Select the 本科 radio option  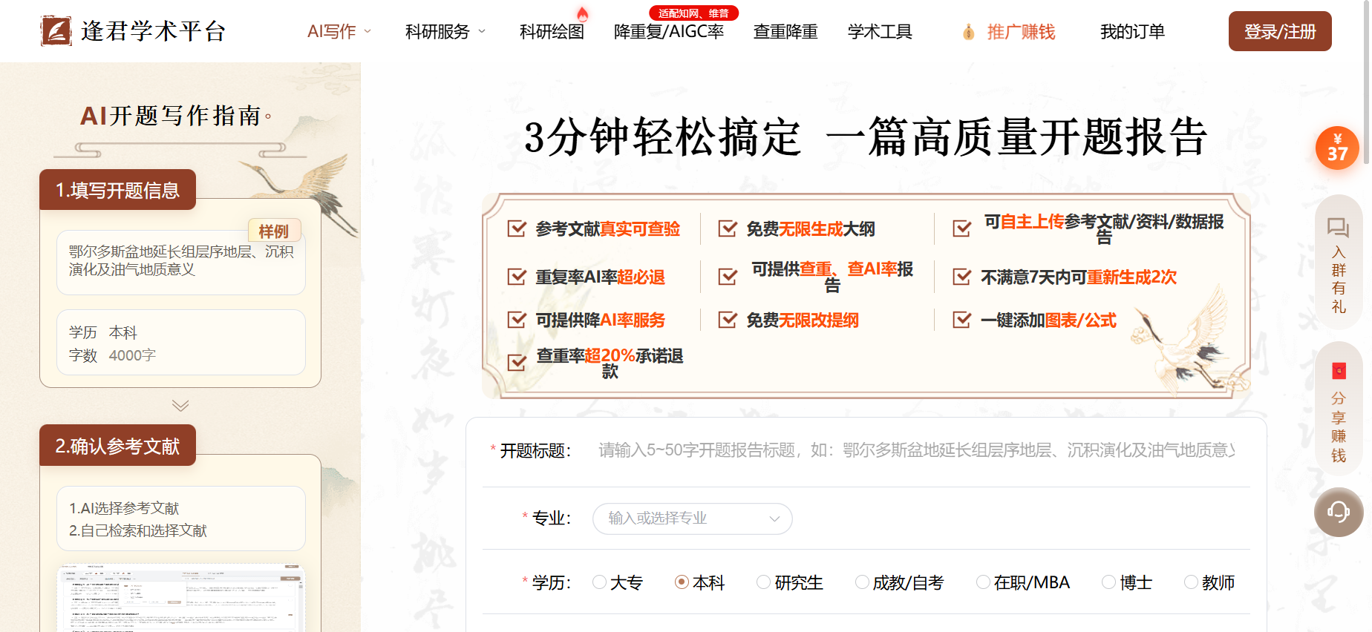[699, 582]
